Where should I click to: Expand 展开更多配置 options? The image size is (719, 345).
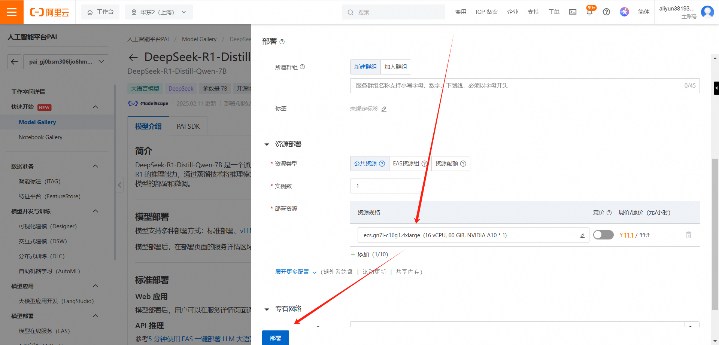pos(295,272)
